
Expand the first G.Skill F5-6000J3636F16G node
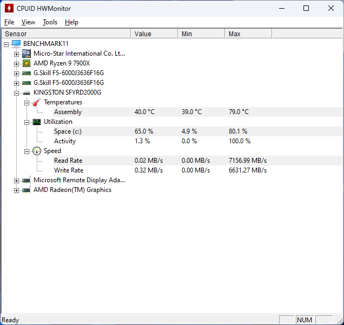(x=16, y=74)
